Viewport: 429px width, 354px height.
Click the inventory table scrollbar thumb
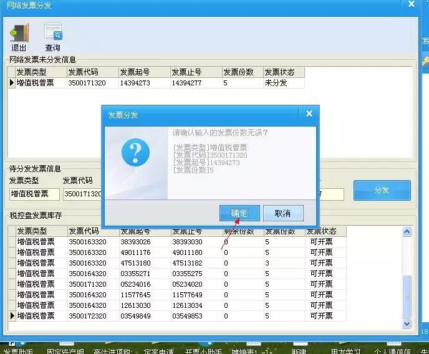[x=407, y=297]
